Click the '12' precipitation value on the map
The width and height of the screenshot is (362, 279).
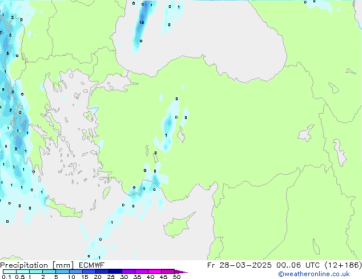pos(142,22)
